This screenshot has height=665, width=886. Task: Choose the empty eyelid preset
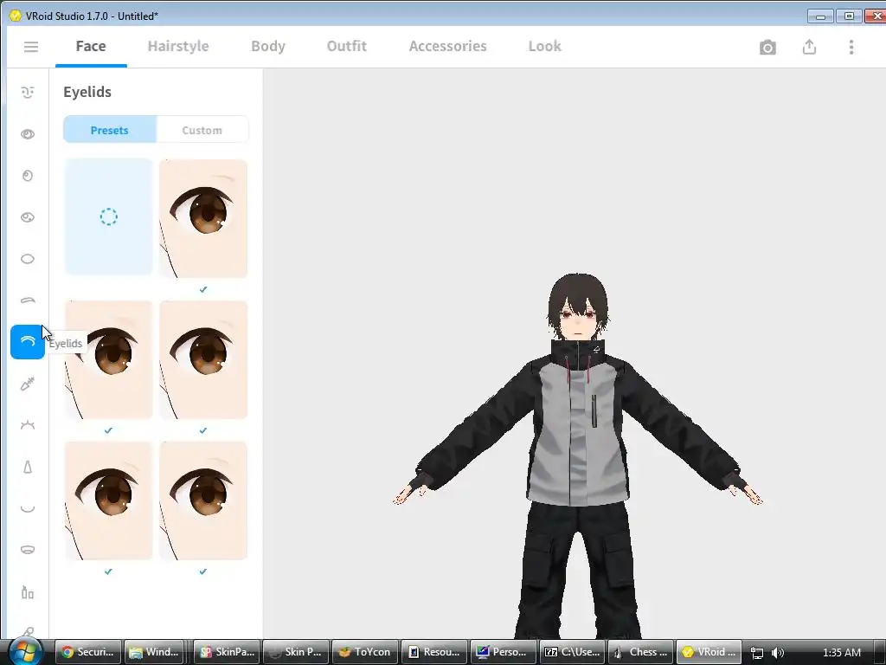point(108,217)
